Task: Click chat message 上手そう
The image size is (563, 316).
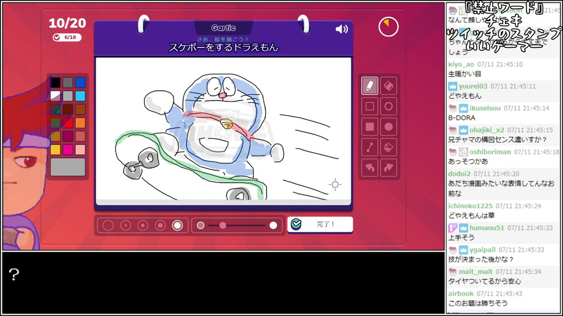Action: click(x=461, y=238)
